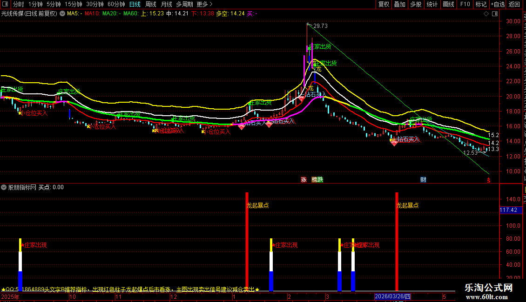Click the +自选 add to watchlist button
The height and width of the screenshot is (302, 526).
click(x=498, y=4)
